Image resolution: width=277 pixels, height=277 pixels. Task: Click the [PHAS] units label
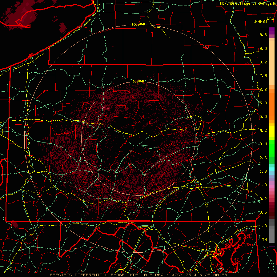260,22
